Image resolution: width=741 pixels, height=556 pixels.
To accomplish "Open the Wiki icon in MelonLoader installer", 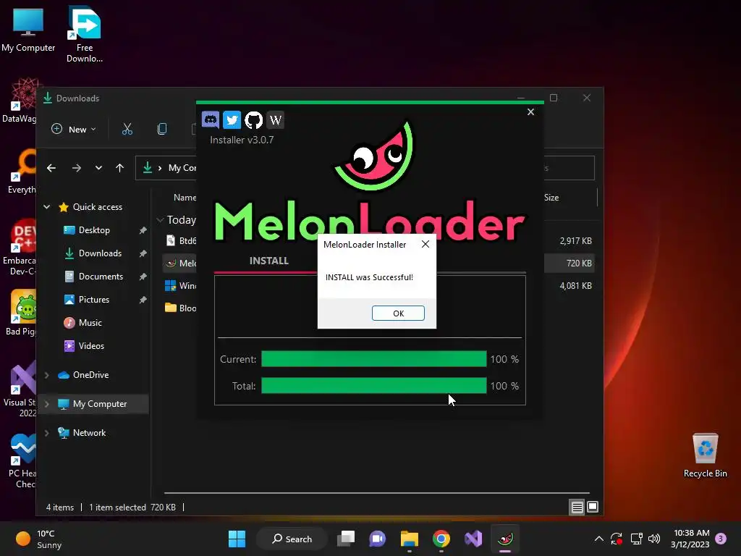I will (x=275, y=119).
